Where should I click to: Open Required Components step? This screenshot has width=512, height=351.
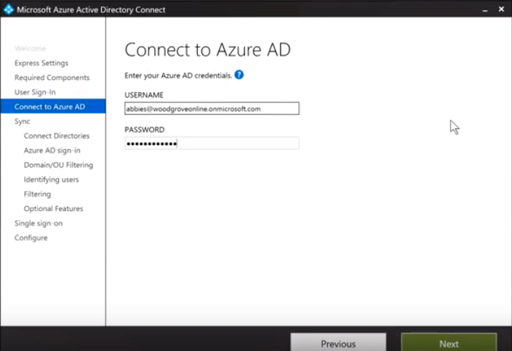point(52,77)
